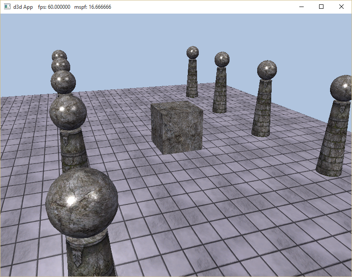Click the second-farthest column in the right row
This screenshot has height=277, width=352.
[220, 91]
